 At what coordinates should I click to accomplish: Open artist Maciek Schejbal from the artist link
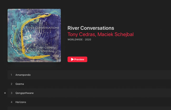116,34
